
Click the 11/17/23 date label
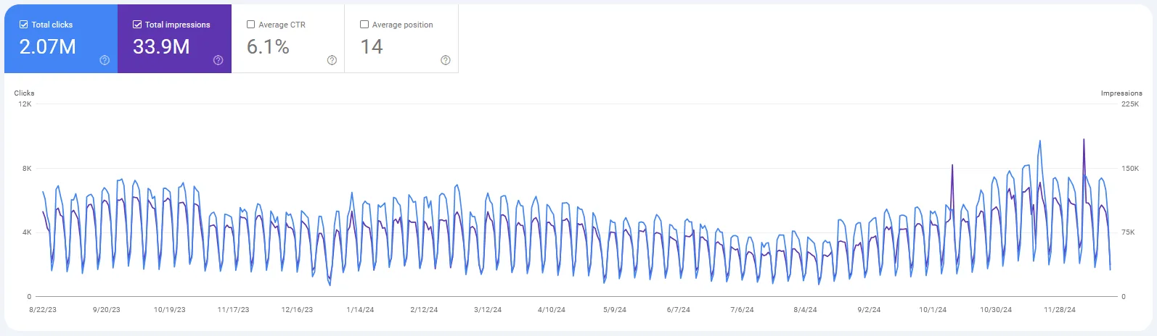click(x=233, y=310)
